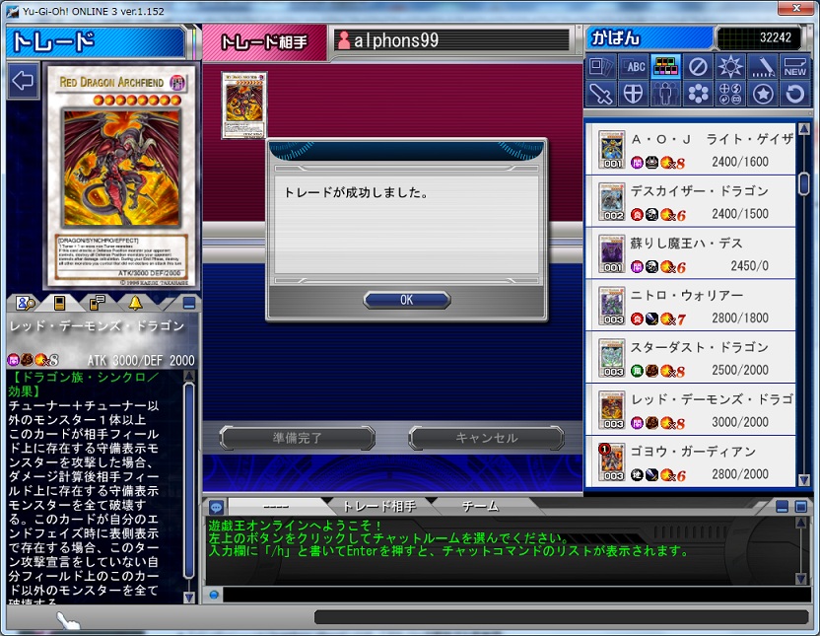Sort cards with the ABC icon
The height and width of the screenshot is (636, 820).
634,66
